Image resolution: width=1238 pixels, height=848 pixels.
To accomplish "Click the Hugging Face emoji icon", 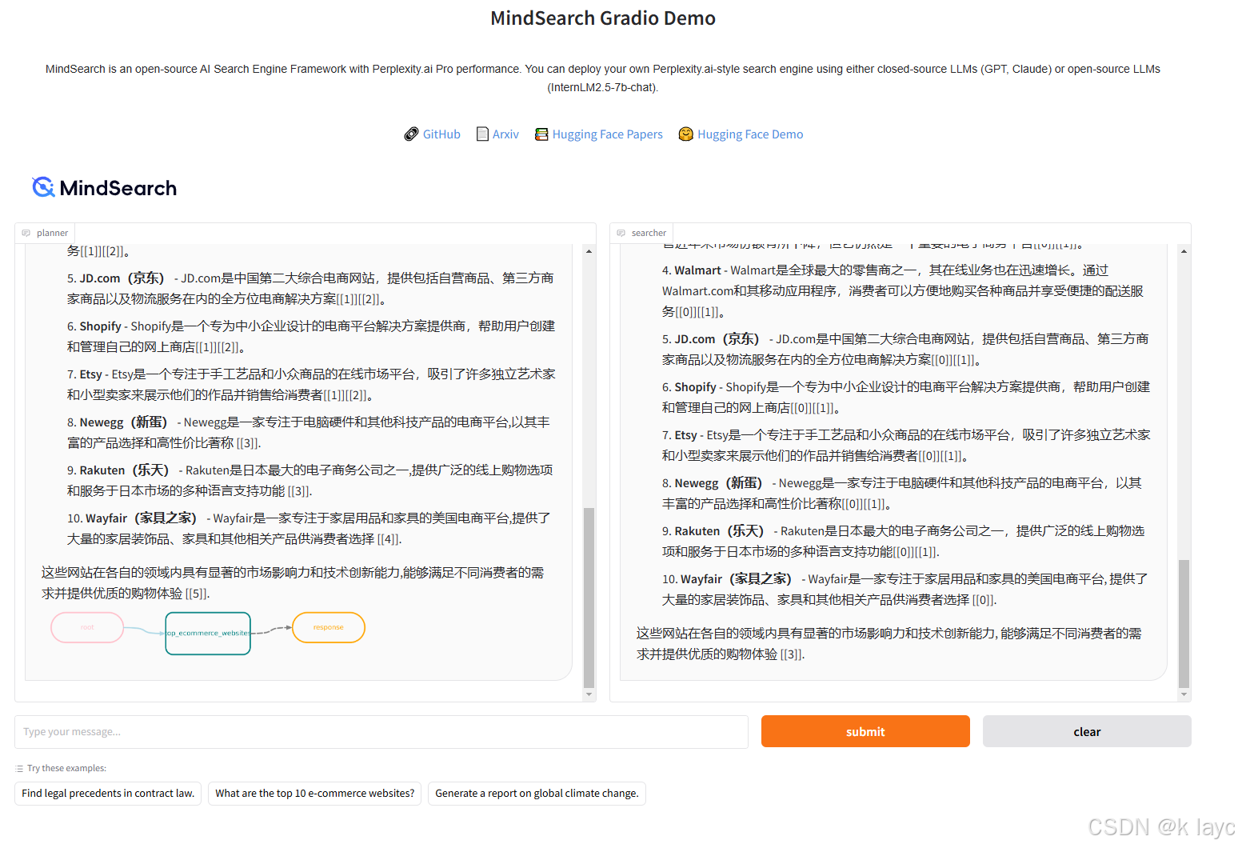I will coord(685,134).
